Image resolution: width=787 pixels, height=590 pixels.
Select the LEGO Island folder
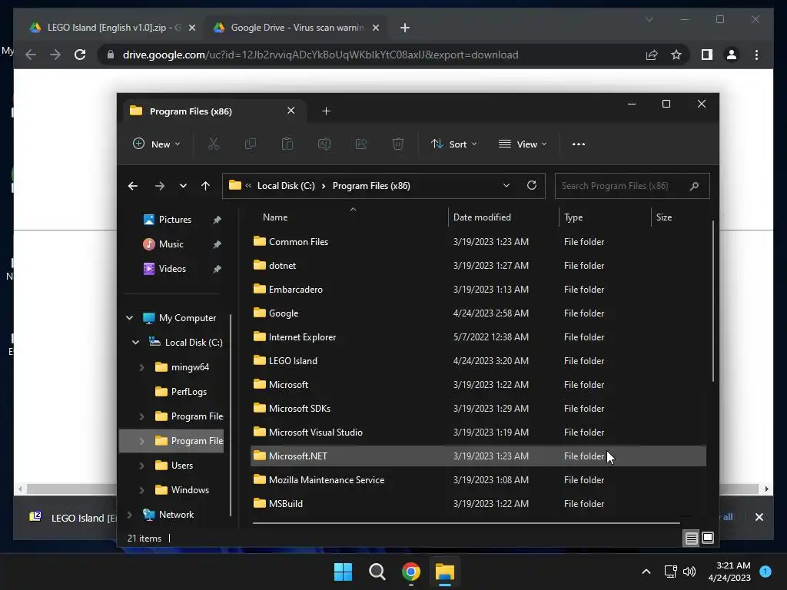478,361
